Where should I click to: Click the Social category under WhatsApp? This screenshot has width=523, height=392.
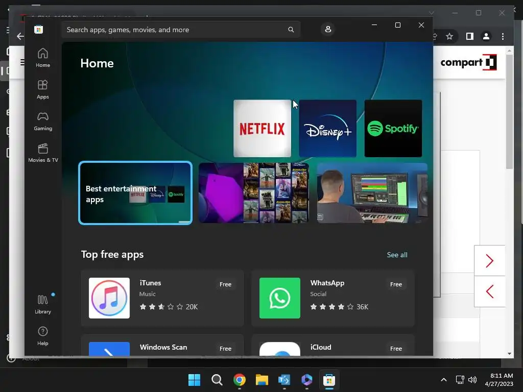(318, 294)
